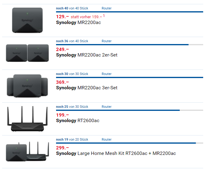Viewport: 212px width, 171px height.
Task: Click the stock bar showing 19 von 20
Action: tap(129, 143)
